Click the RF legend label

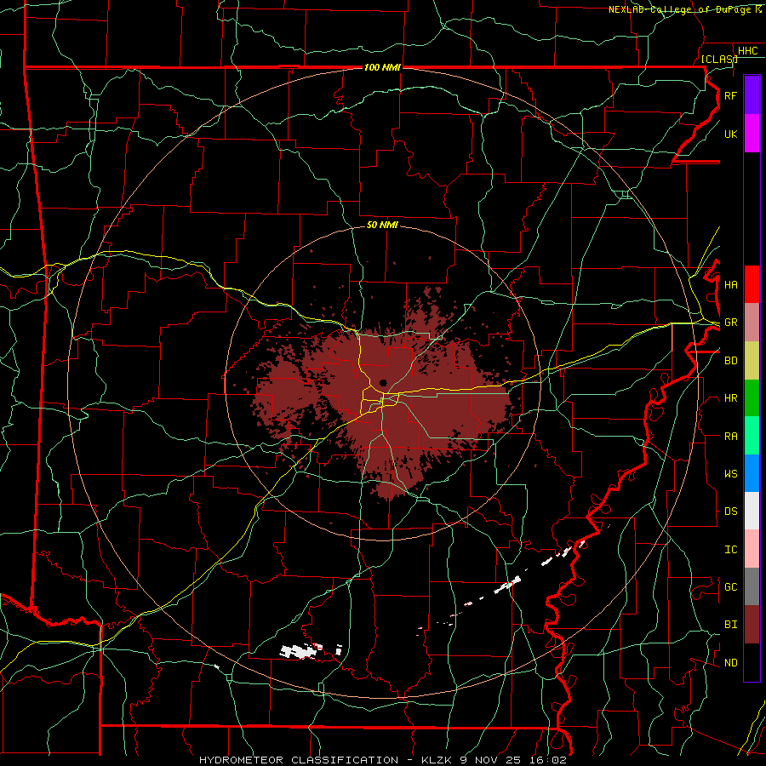point(730,95)
